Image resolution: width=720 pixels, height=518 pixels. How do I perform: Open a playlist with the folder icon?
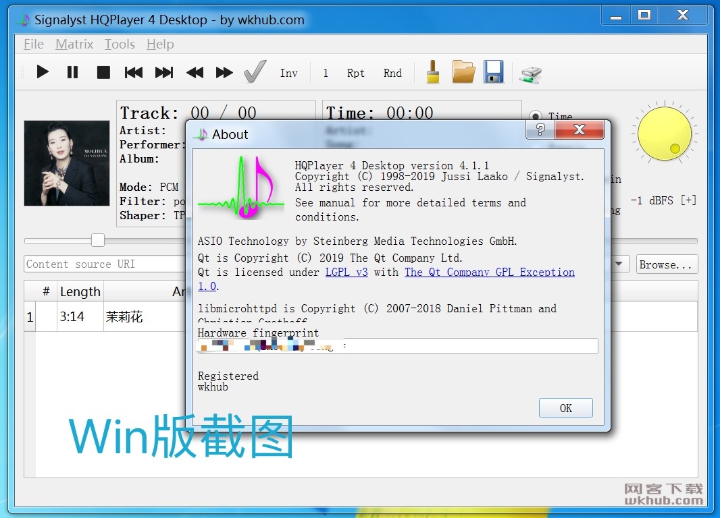tap(463, 72)
